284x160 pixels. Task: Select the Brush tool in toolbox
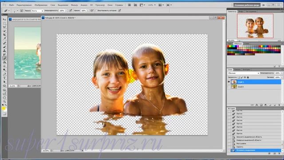click(x=4, y=47)
